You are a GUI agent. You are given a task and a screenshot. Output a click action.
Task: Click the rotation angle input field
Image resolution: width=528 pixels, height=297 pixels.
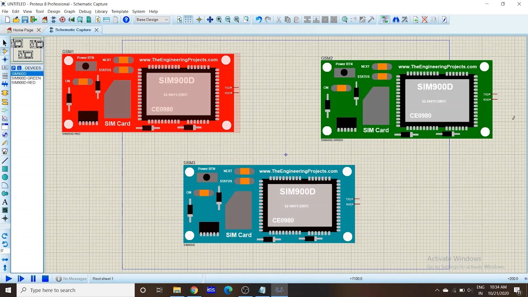(5, 251)
